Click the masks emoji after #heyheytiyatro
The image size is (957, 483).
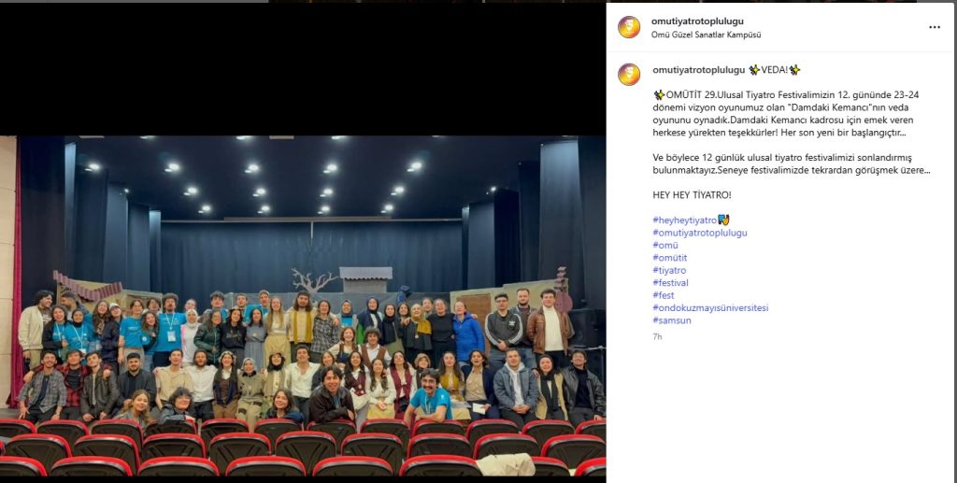pyautogui.click(x=723, y=220)
